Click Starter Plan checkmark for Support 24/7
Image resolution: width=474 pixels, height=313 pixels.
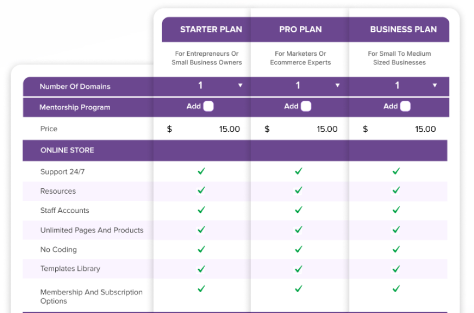pyautogui.click(x=201, y=171)
